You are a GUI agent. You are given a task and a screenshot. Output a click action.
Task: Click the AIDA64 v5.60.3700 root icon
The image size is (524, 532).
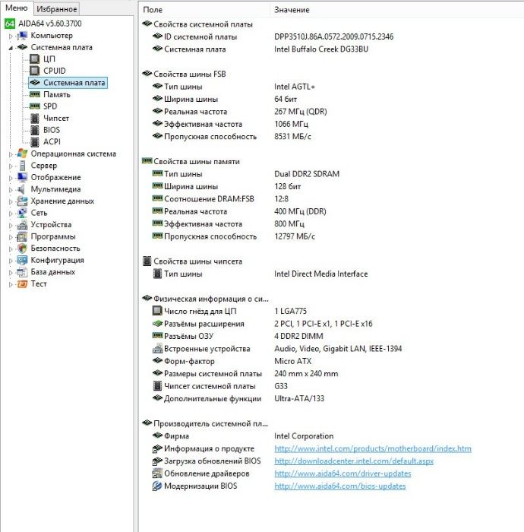click(x=9, y=24)
